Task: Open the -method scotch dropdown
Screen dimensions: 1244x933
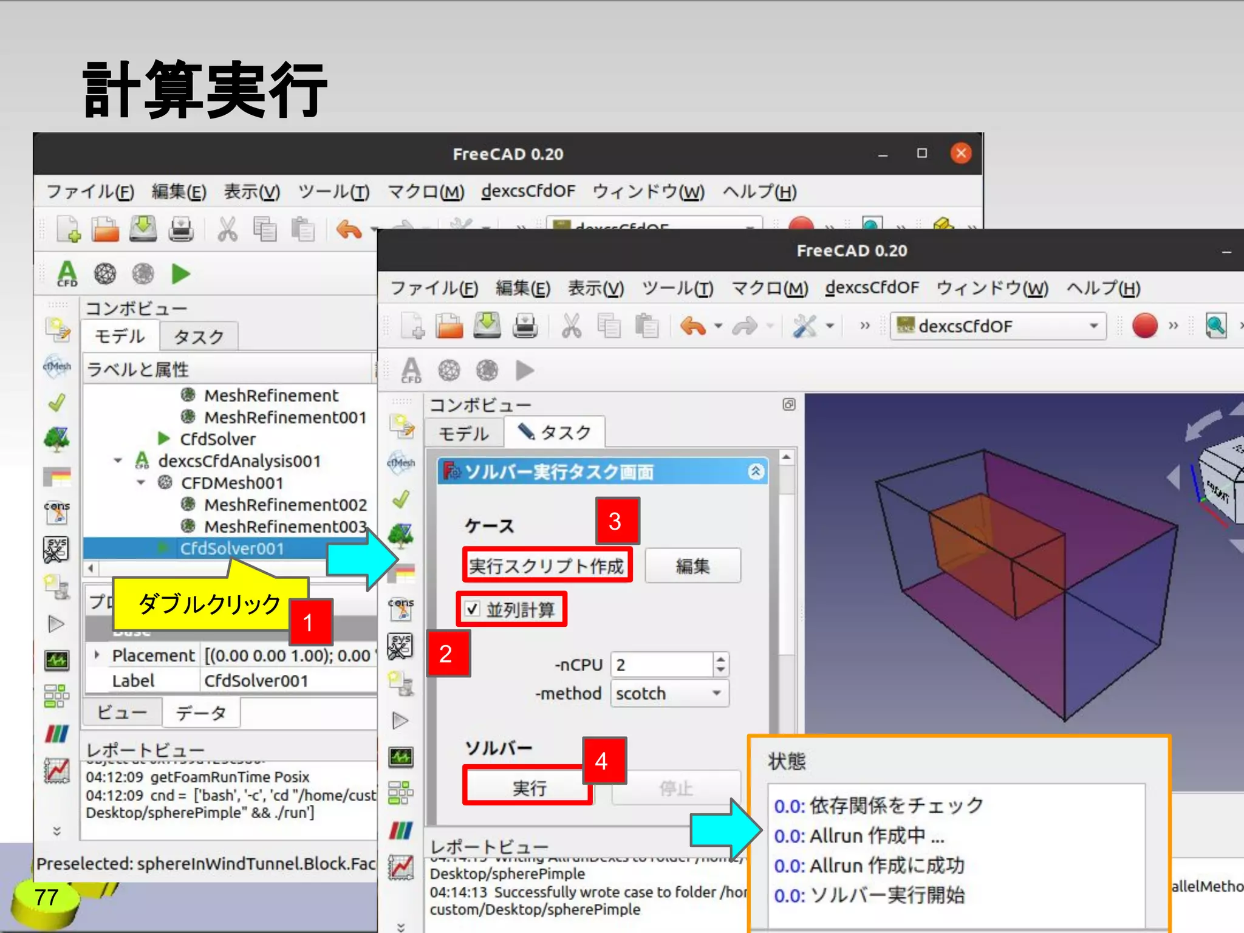Action: (669, 693)
